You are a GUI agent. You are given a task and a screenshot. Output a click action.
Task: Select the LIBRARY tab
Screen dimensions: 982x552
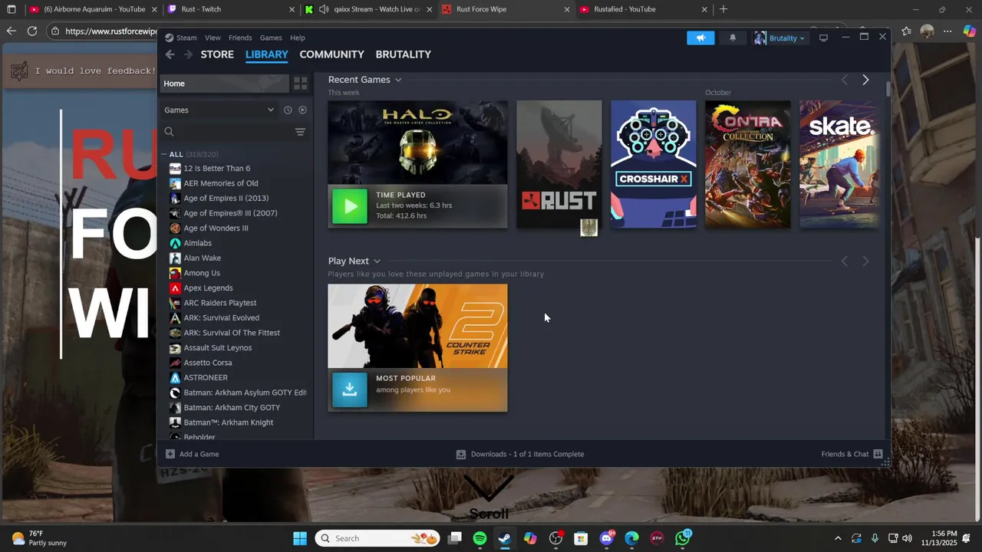266,54
